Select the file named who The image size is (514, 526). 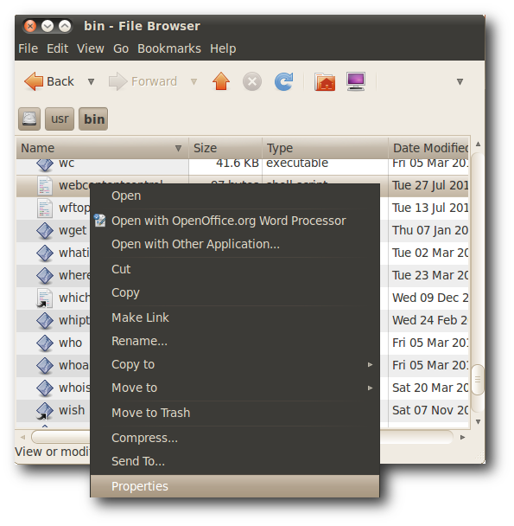[x=70, y=343]
